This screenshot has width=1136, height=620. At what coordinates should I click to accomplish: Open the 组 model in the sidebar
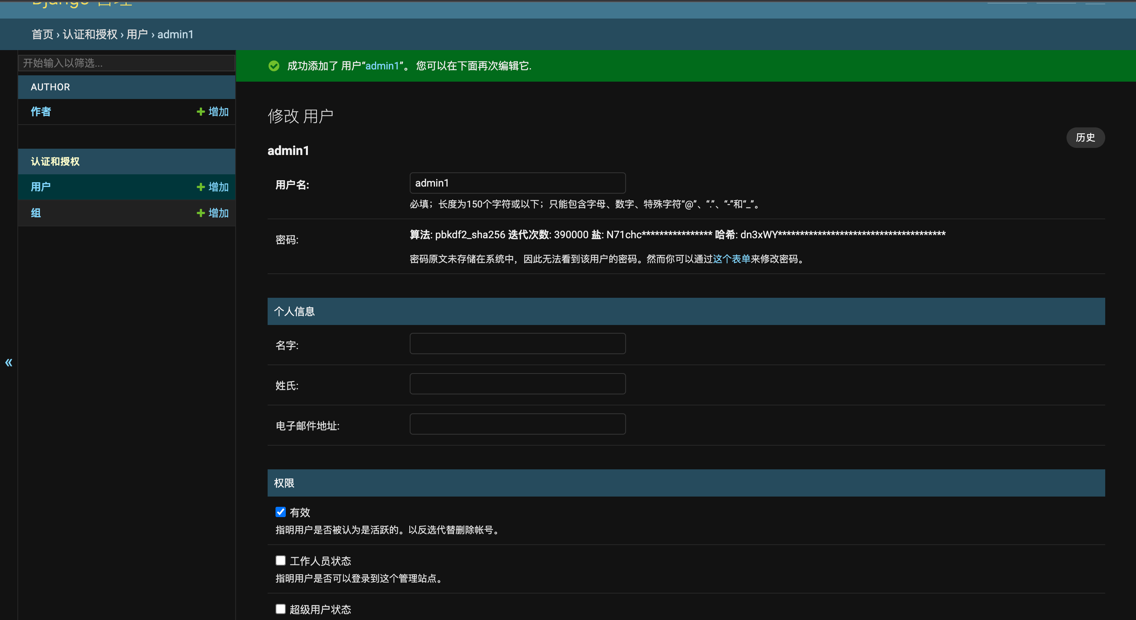[x=36, y=213]
